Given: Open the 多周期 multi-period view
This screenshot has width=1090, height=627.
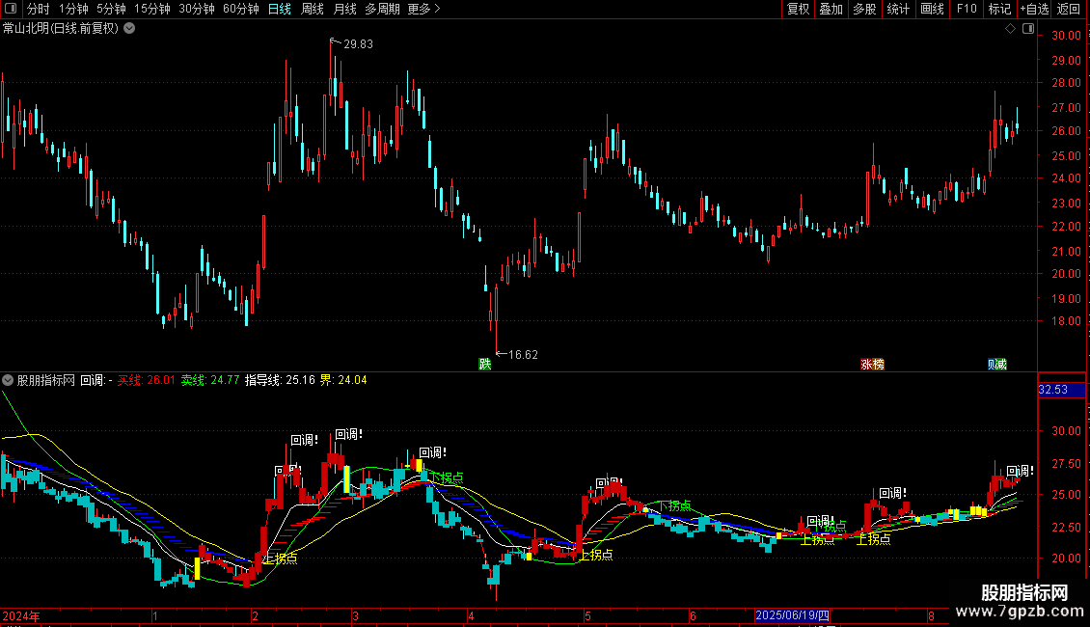Looking at the screenshot, I should click(382, 9).
